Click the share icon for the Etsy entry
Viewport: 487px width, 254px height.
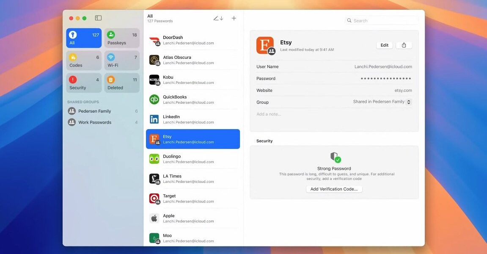[404, 45]
